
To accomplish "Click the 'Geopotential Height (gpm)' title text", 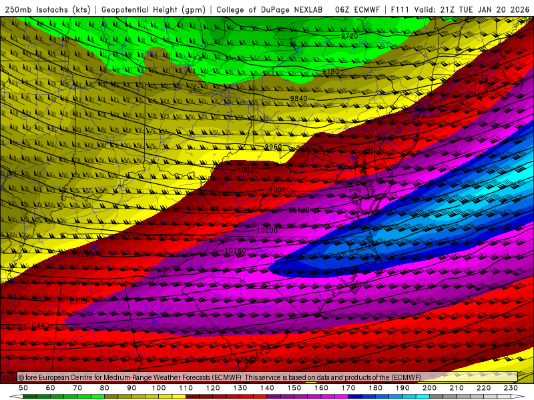I will [x=154, y=9].
